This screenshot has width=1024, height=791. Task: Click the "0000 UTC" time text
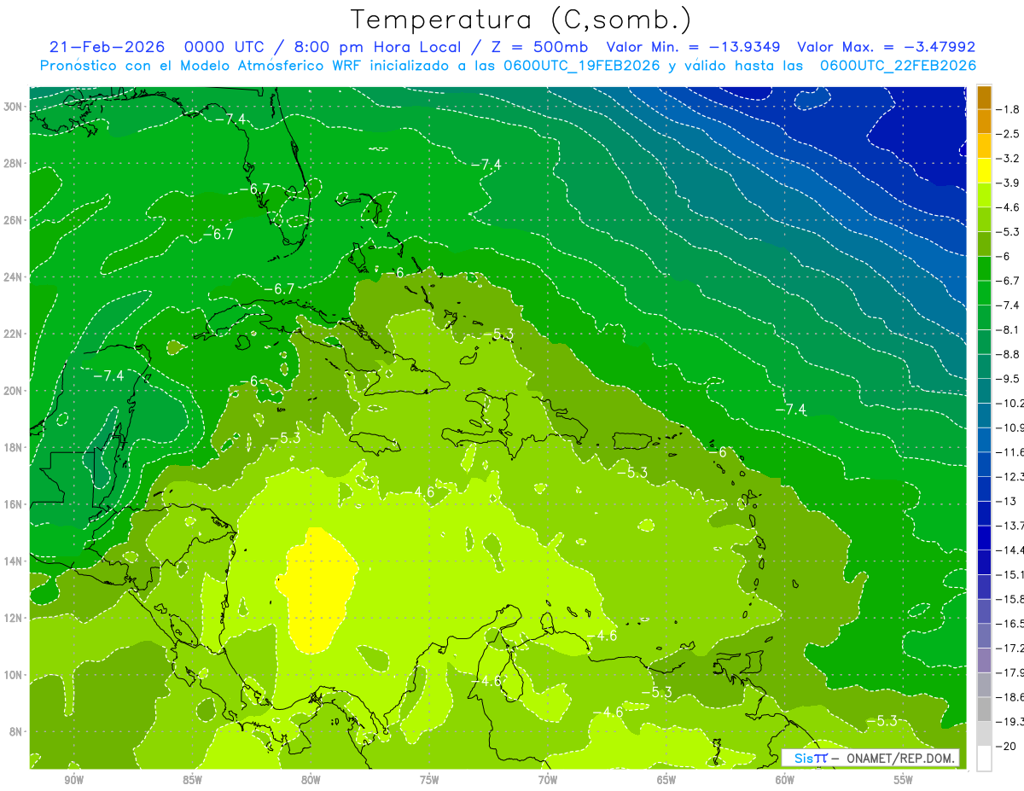pyautogui.click(x=225, y=47)
